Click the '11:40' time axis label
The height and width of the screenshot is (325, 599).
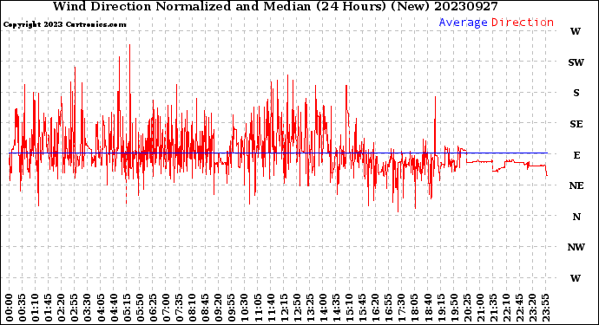(x=271, y=308)
